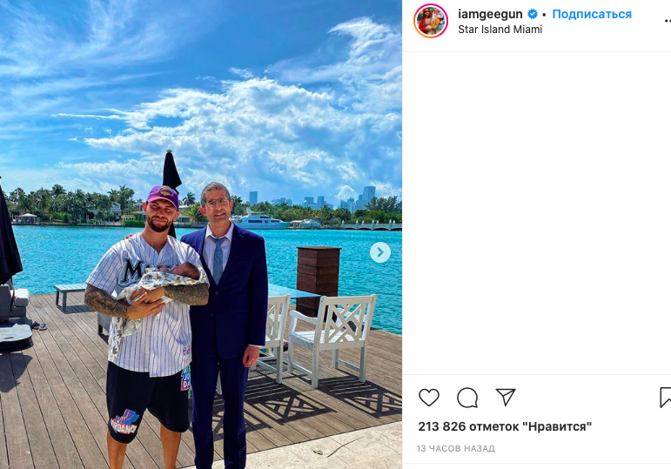
Task: Click the white garden chair on the dock
Action: tap(332, 339)
